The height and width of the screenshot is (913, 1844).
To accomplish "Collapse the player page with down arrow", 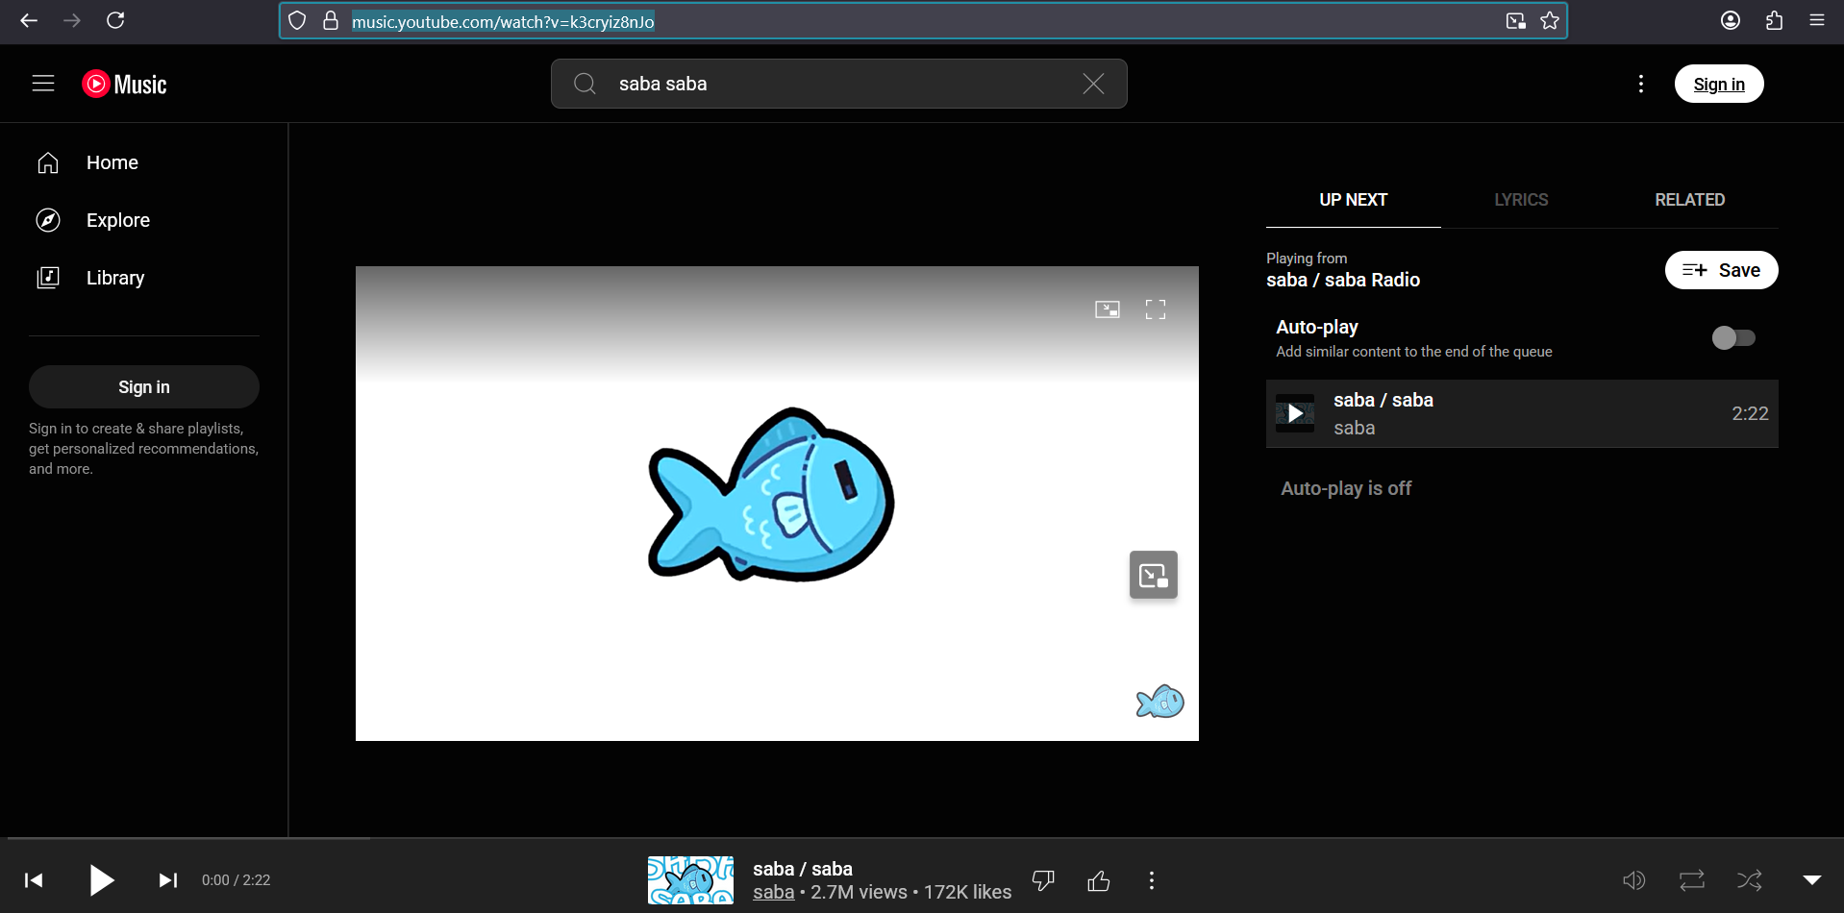I will click(x=1812, y=880).
